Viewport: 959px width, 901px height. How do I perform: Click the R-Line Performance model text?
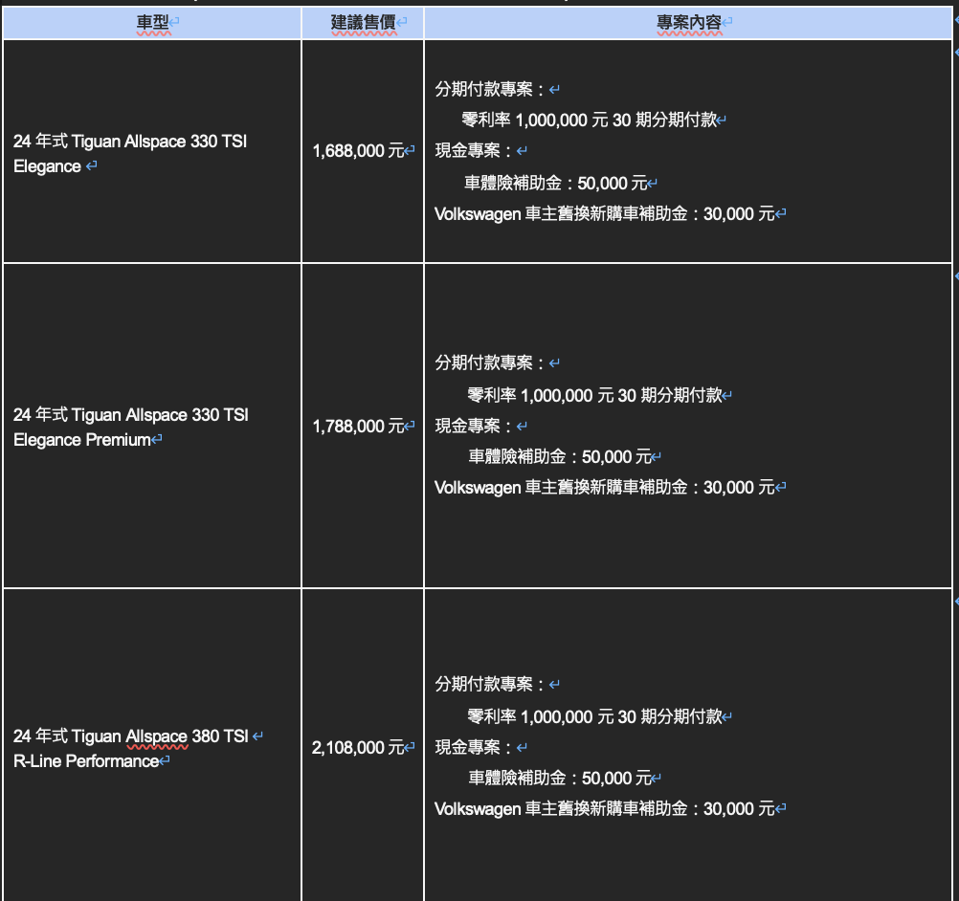[x=86, y=761]
